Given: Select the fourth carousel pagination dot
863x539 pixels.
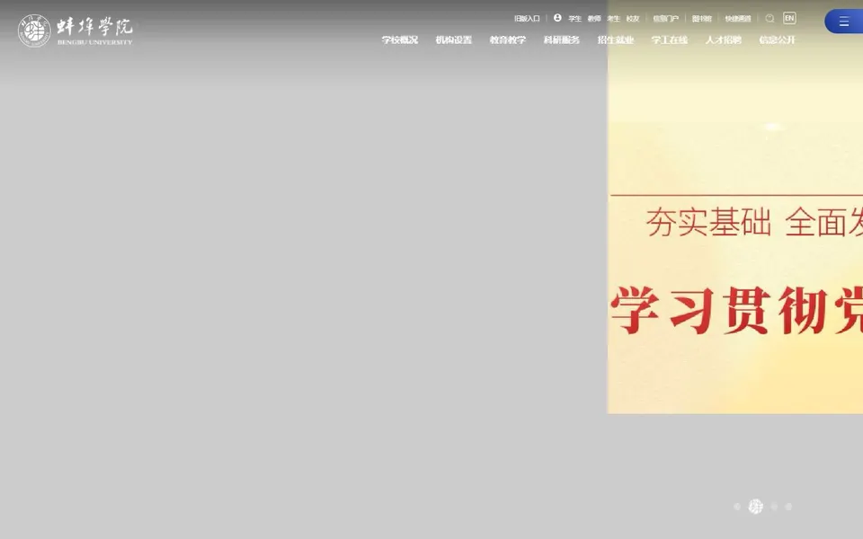Looking at the screenshot, I should pyautogui.click(x=788, y=507).
